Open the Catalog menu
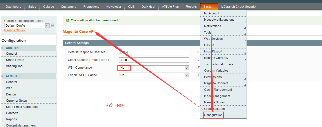The image size is (322, 127). [48, 7]
